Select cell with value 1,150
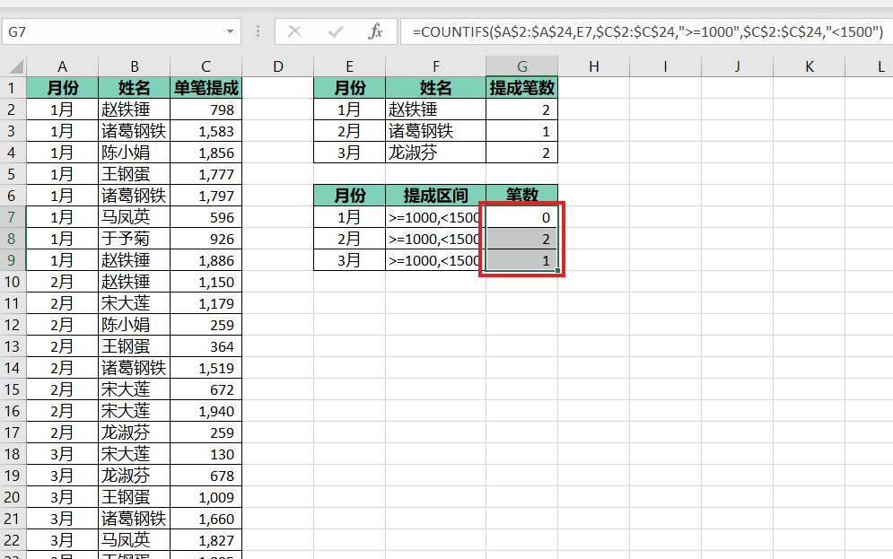 [x=206, y=282]
